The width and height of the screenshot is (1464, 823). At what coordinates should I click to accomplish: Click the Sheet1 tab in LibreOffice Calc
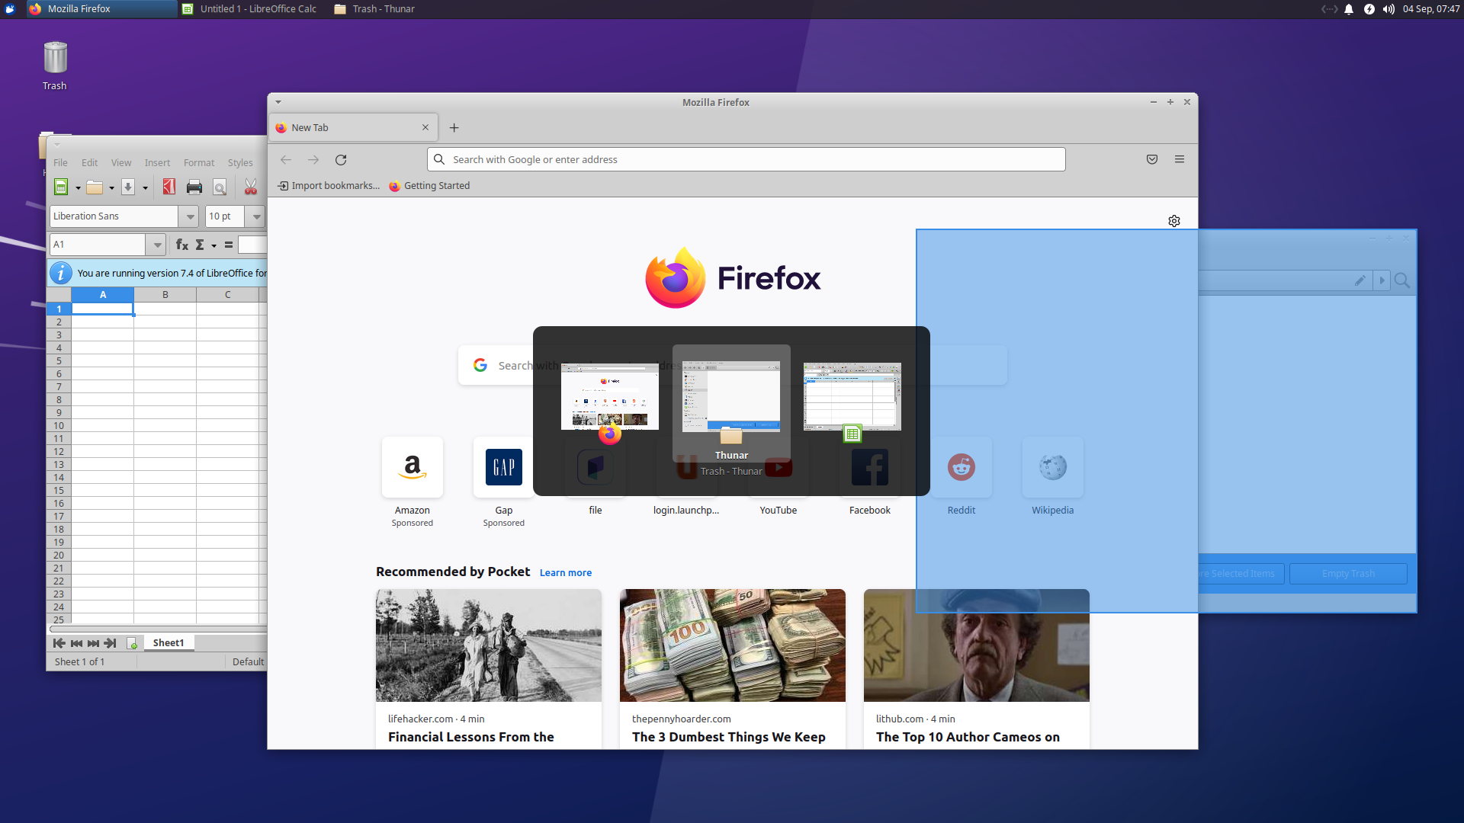(x=167, y=642)
